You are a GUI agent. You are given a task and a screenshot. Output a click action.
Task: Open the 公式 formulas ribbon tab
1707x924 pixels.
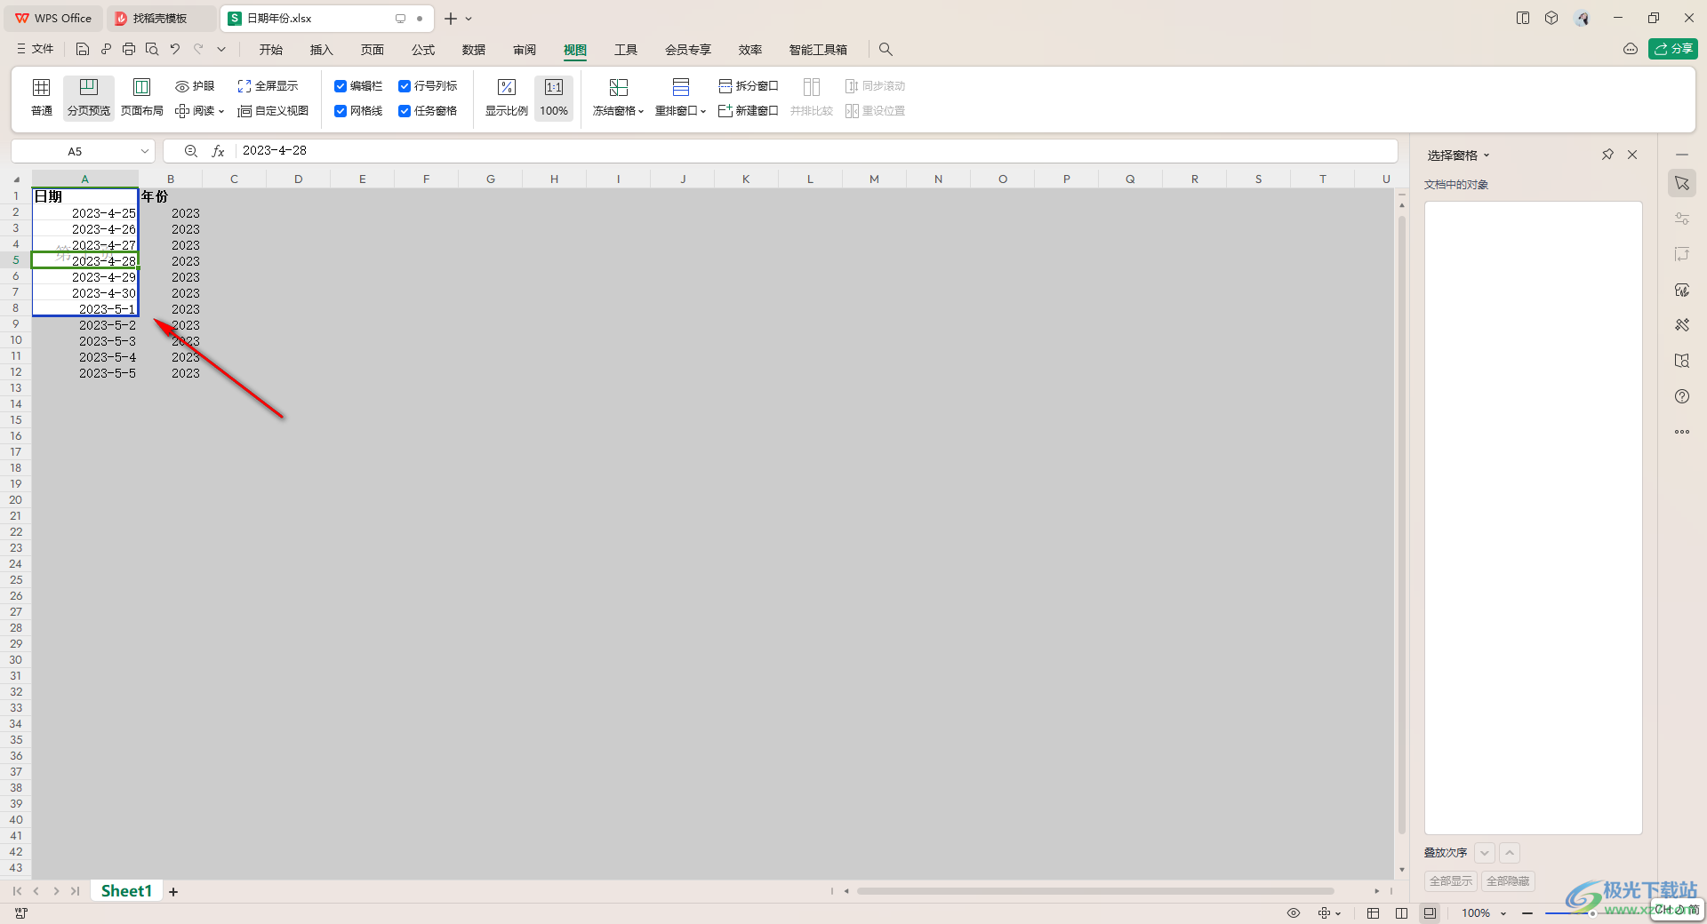pos(423,50)
